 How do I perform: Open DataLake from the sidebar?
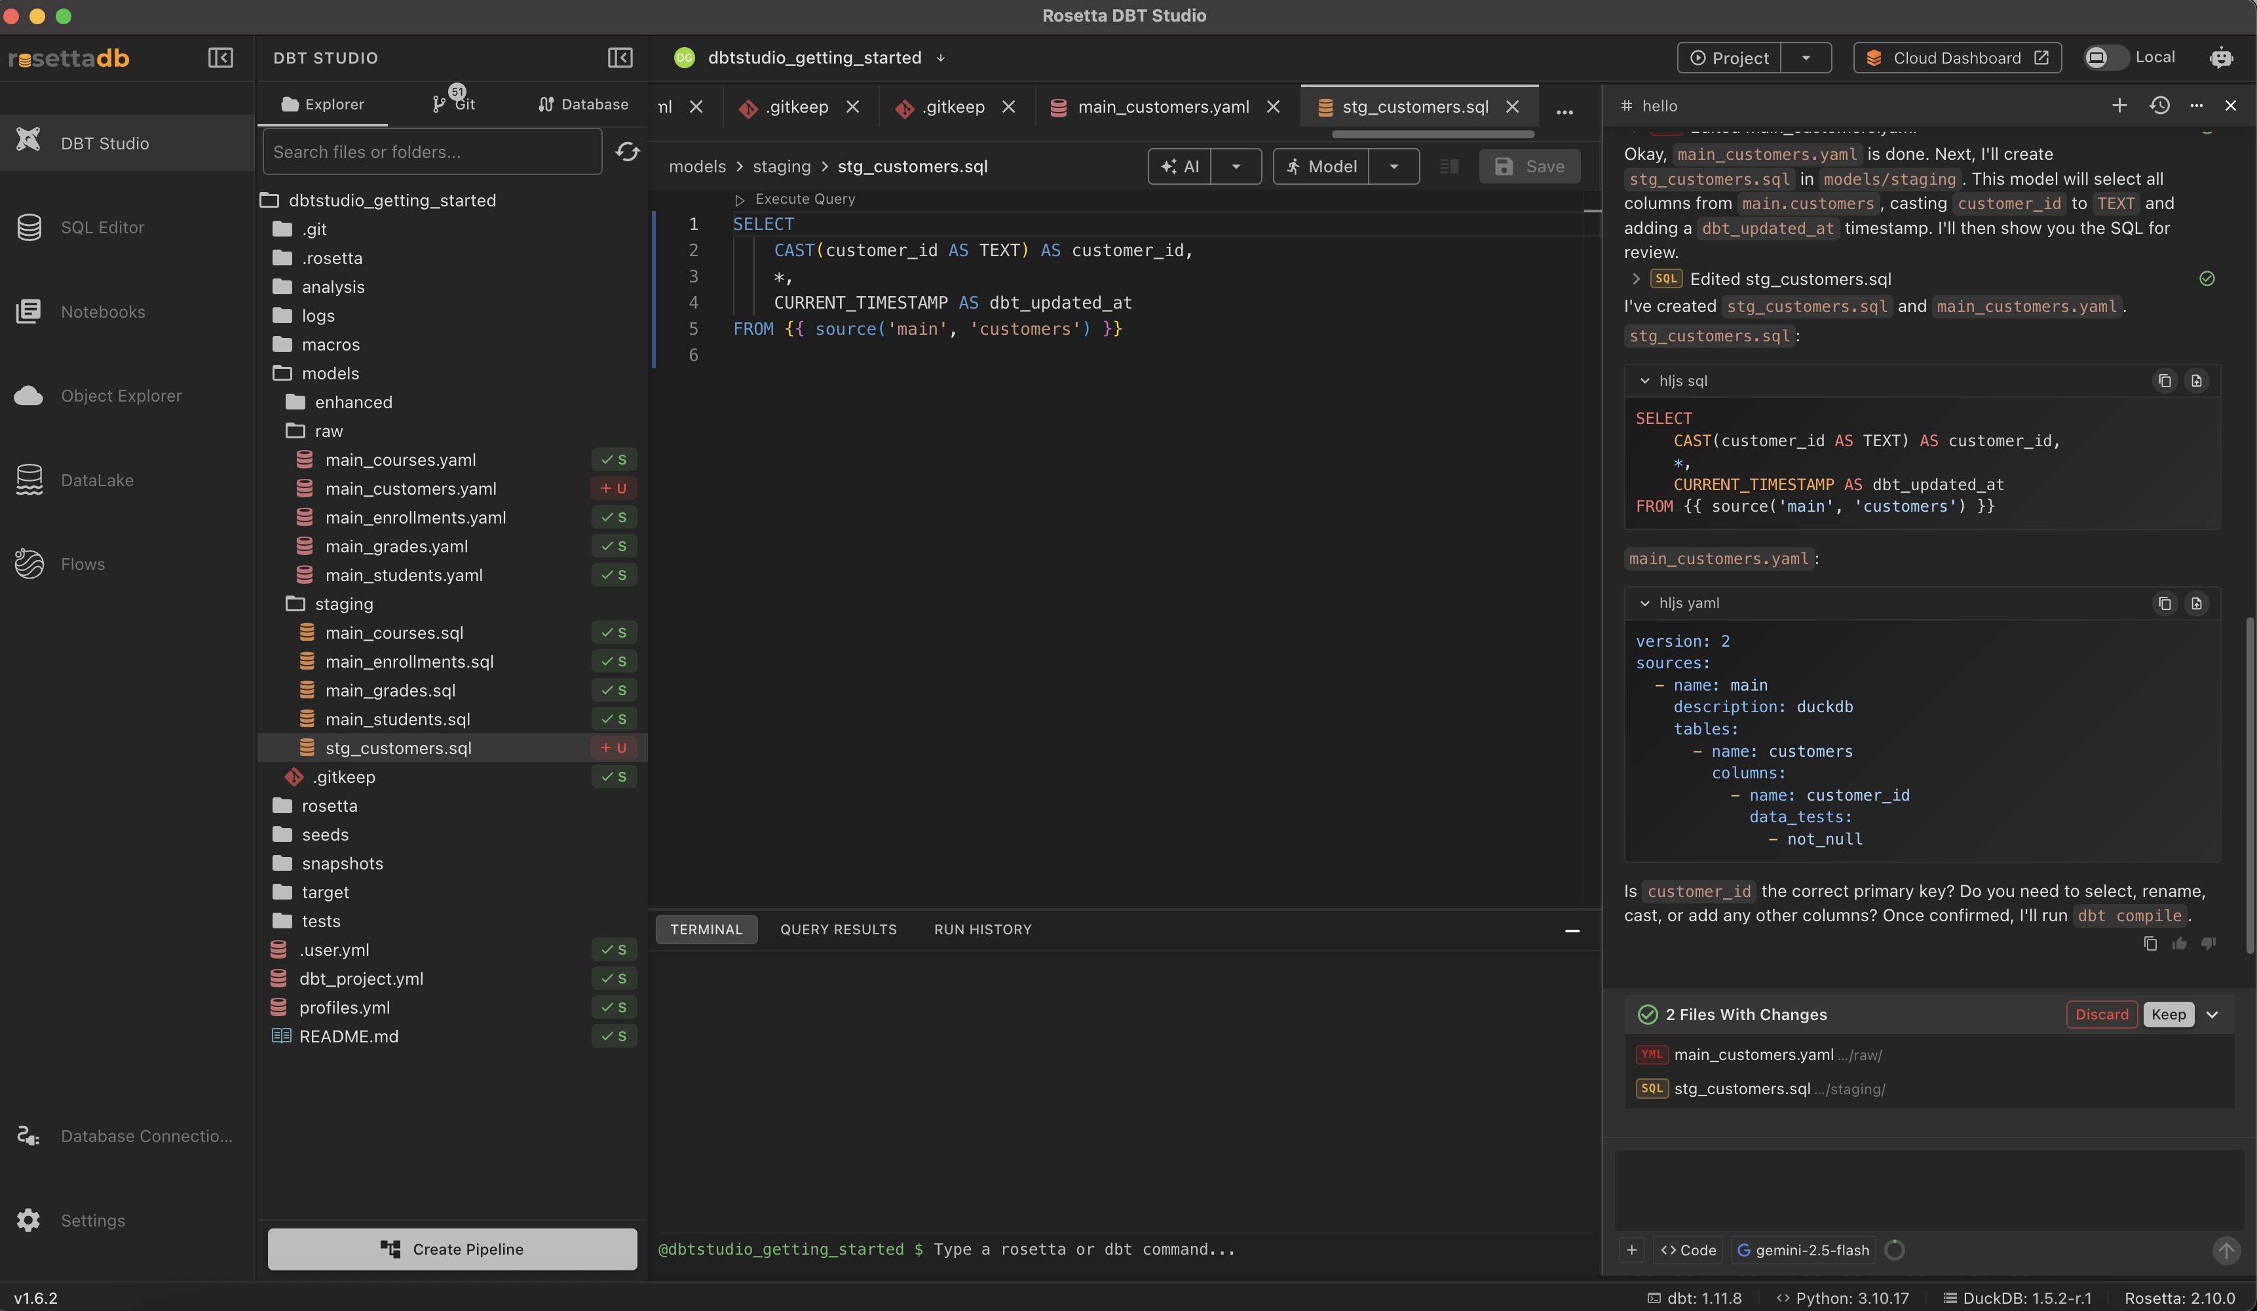pyautogui.click(x=127, y=480)
